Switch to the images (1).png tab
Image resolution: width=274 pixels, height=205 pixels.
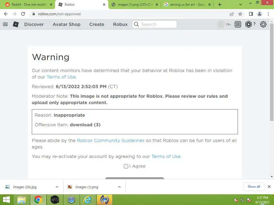click(x=134, y=5)
